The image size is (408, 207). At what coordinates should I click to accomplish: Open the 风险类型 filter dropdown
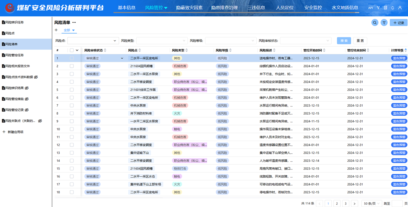click(x=162, y=41)
